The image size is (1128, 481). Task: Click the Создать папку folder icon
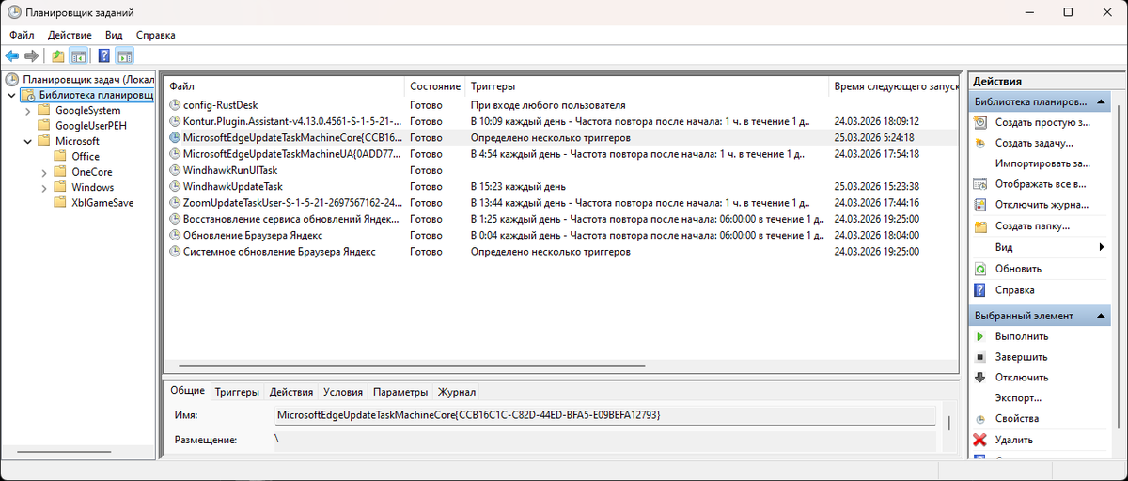click(979, 226)
